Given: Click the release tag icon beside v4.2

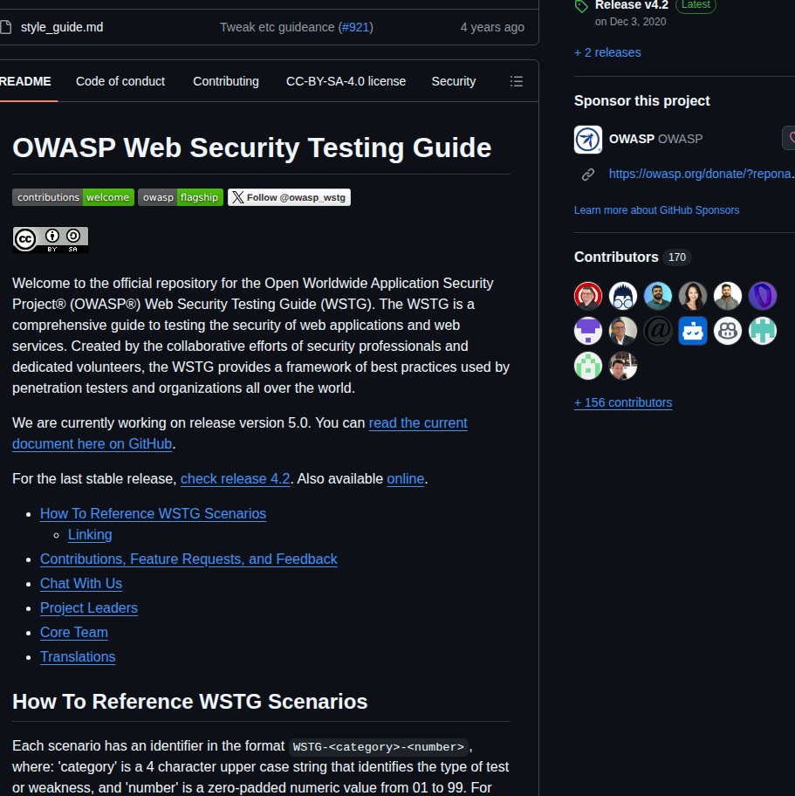Looking at the screenshot, I should (581, 7).
